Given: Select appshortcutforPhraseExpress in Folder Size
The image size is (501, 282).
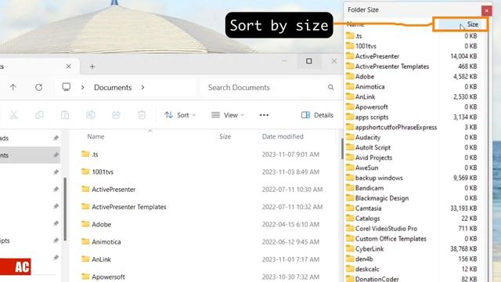Looking at the screenshot, I should click(x=413, y=127).
